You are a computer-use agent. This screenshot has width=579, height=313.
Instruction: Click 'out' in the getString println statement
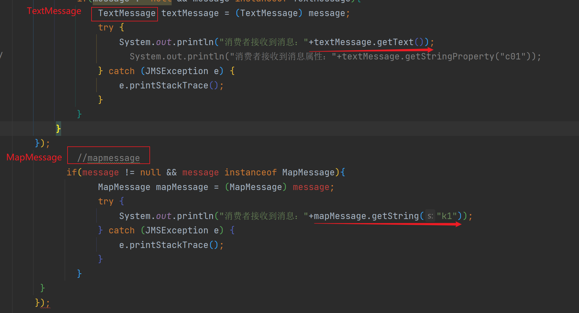coord(164,216)
